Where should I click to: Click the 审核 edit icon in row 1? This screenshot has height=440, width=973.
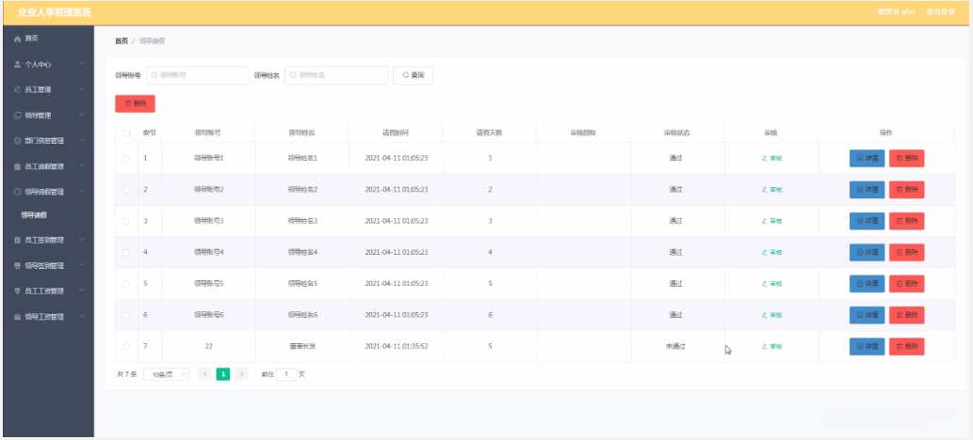[765, 158]
